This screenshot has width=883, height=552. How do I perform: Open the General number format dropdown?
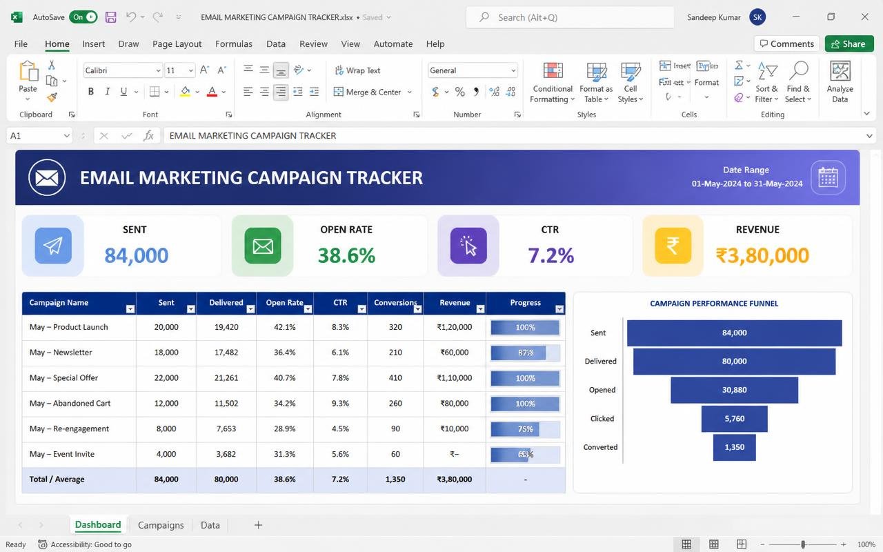point(513,70)
